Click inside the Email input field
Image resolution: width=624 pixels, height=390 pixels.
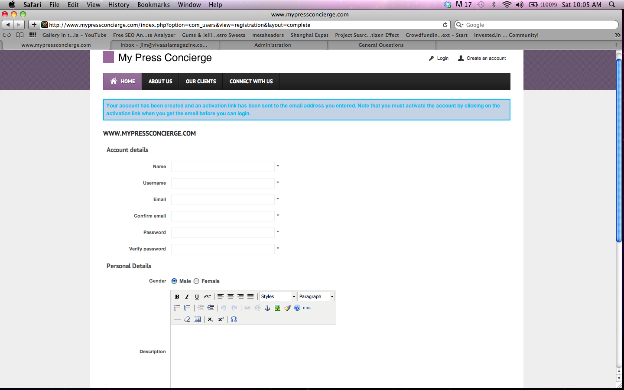(x=223, y=200)
